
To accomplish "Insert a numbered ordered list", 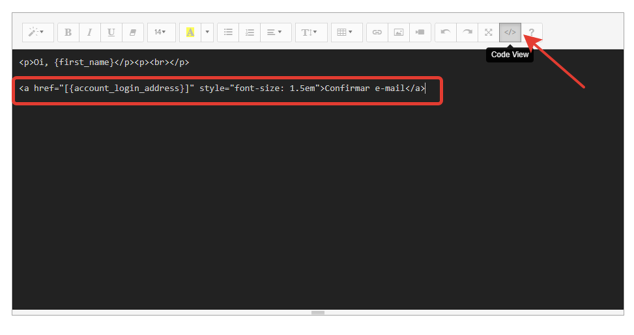I will 250,32.
